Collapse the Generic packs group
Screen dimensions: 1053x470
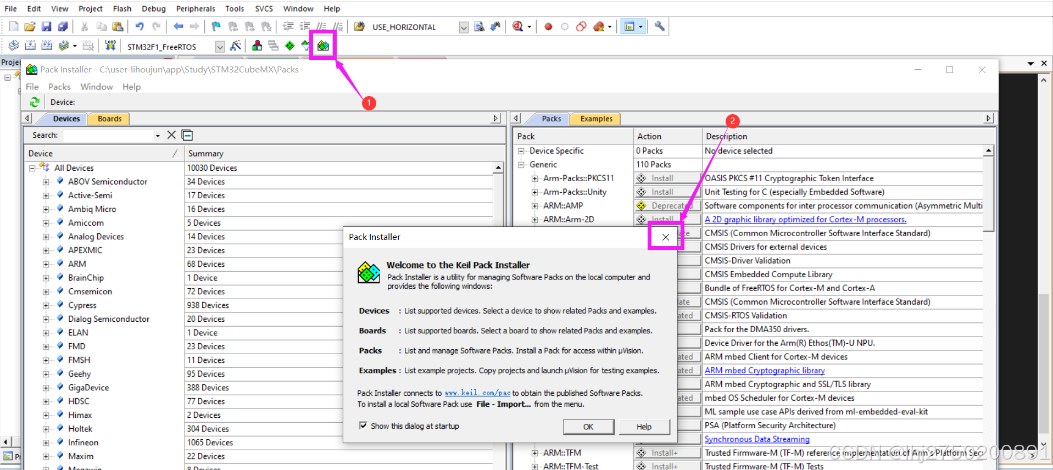(x=521, y=165)
